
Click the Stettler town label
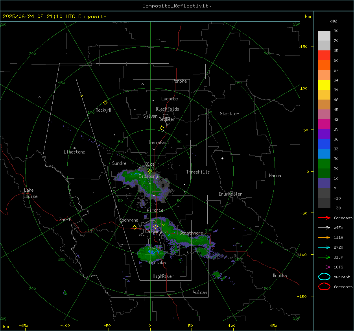[x=229, y=114]
